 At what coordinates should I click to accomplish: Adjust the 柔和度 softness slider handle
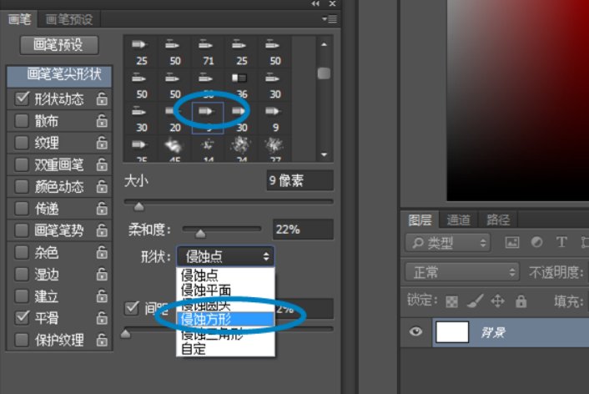(x=200, y=234)
